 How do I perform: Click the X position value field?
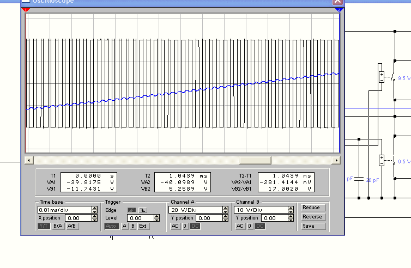[x=78, y=218]
